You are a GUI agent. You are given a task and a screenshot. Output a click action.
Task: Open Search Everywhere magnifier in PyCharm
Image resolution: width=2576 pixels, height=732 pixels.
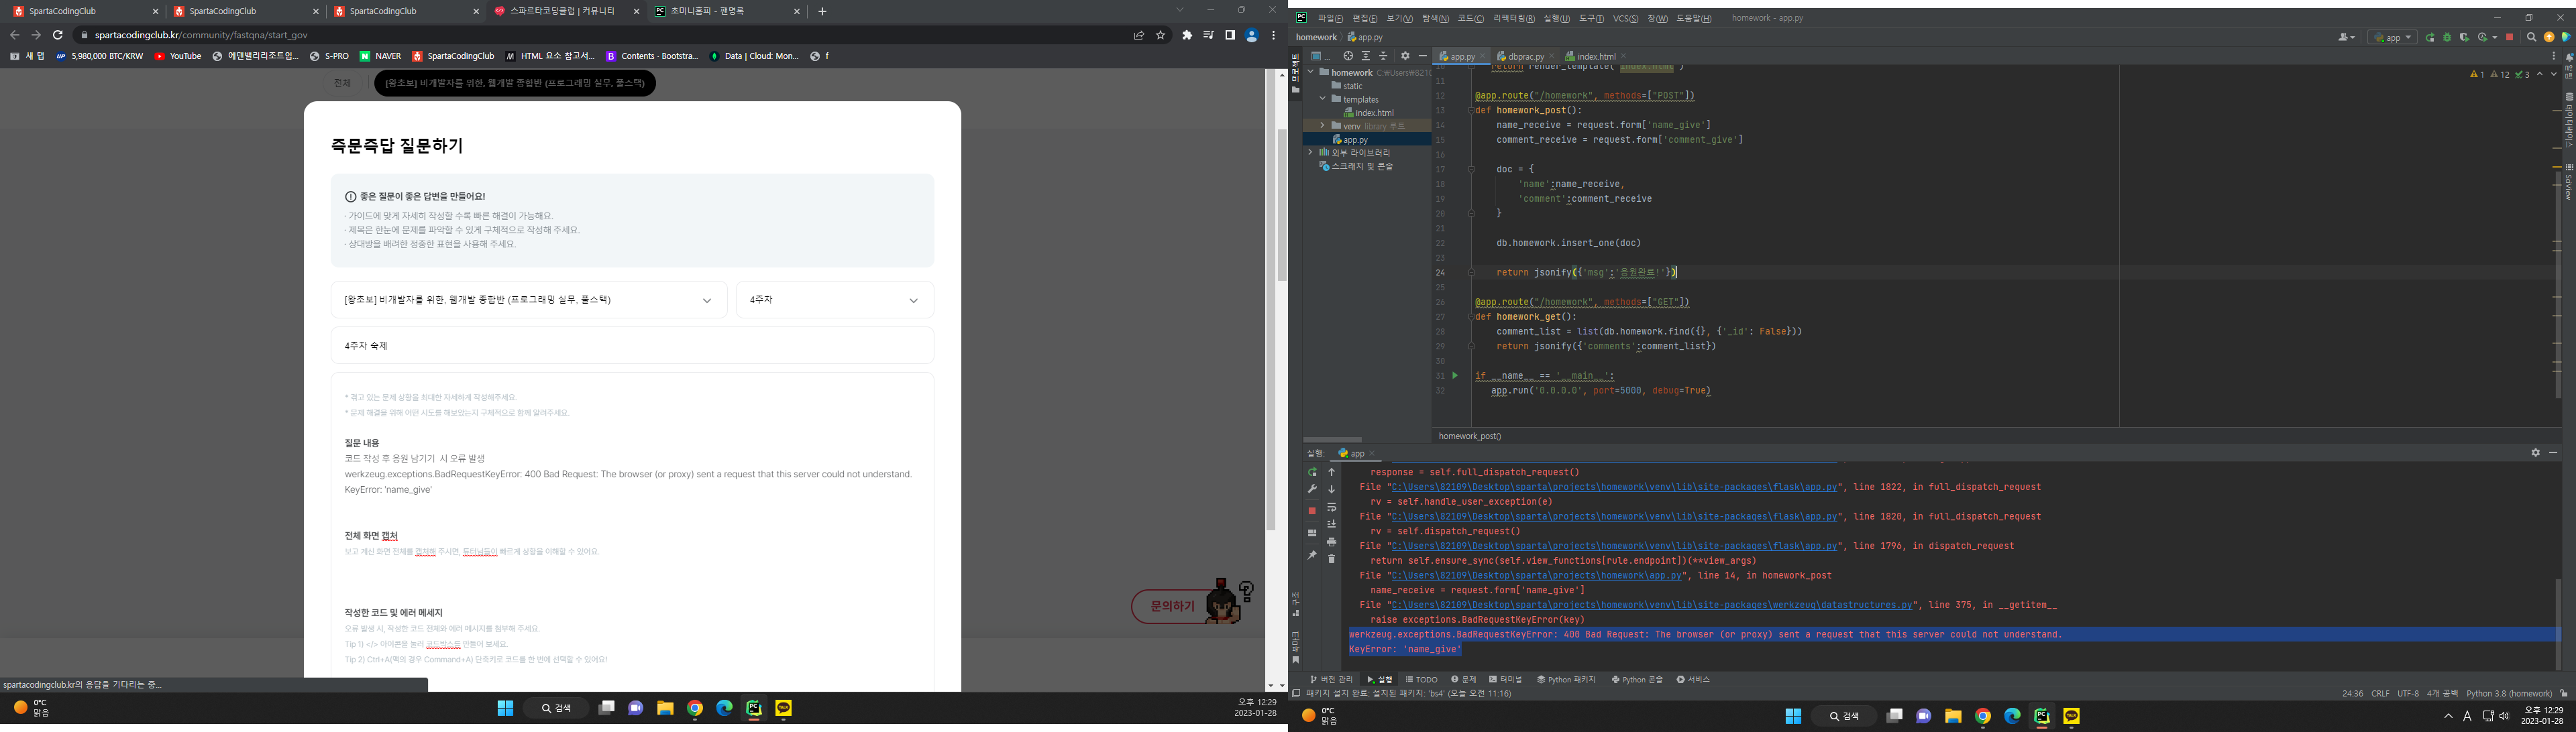coord(2531,37)
